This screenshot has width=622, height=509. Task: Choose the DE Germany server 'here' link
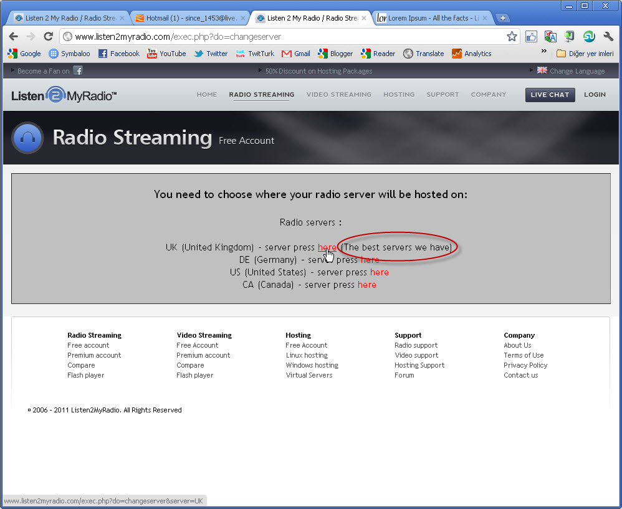point(370,260)
